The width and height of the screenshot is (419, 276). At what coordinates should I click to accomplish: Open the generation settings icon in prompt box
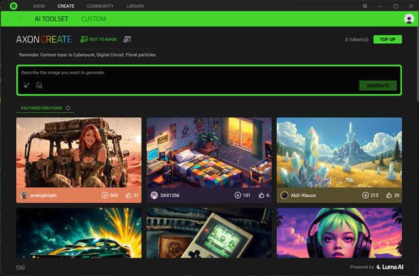39,86
